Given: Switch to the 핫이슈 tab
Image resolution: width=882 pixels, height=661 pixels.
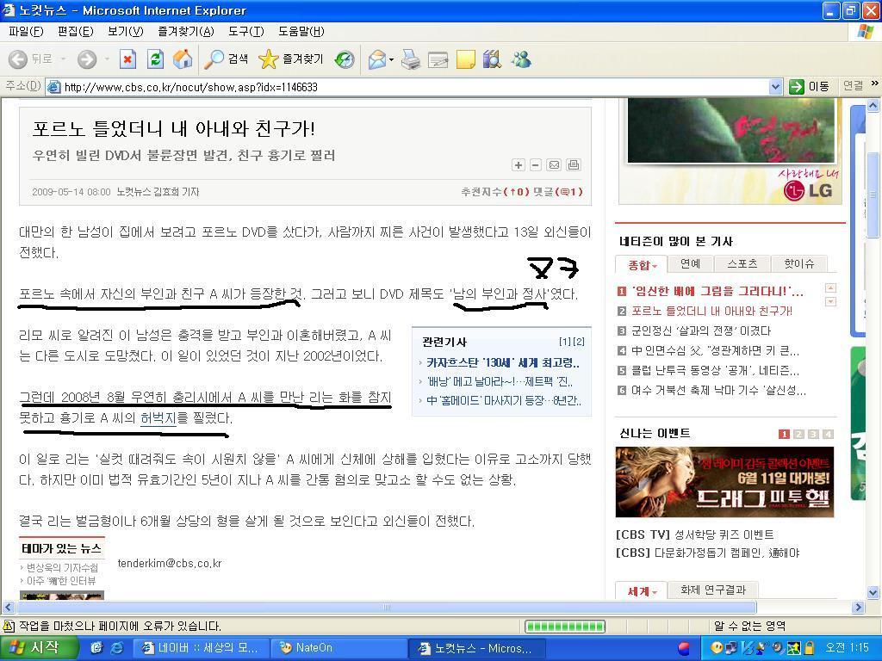Looking at the screenshot, I should [x=798, y=263].
